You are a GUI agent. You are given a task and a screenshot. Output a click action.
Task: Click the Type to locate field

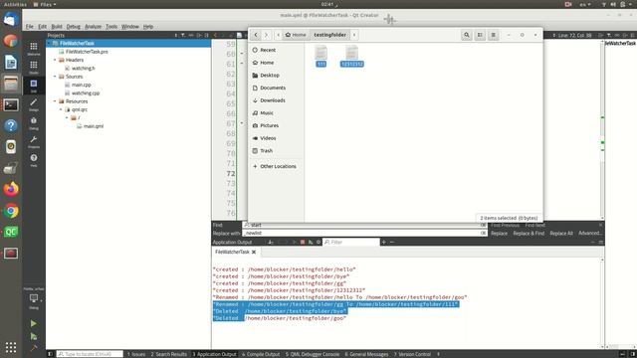(90, 354)
